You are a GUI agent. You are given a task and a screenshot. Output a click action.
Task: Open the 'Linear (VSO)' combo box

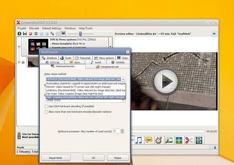[x=85, y=101]
